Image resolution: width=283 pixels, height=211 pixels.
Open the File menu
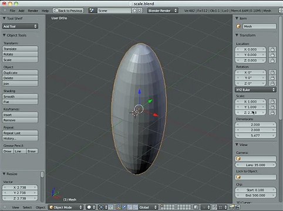click(x=12, y=11)
